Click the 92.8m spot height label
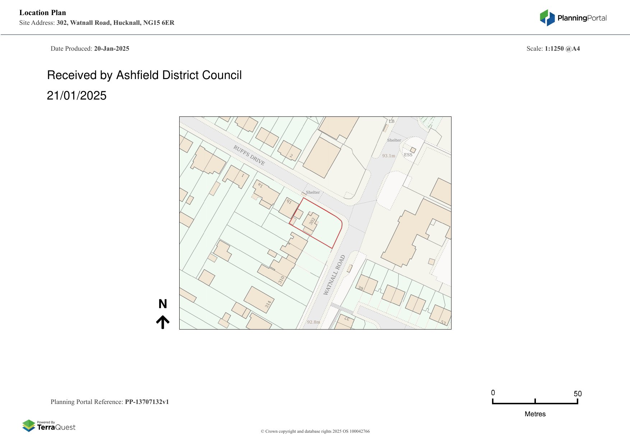630x446 pixels. click(x=313, y=322)
